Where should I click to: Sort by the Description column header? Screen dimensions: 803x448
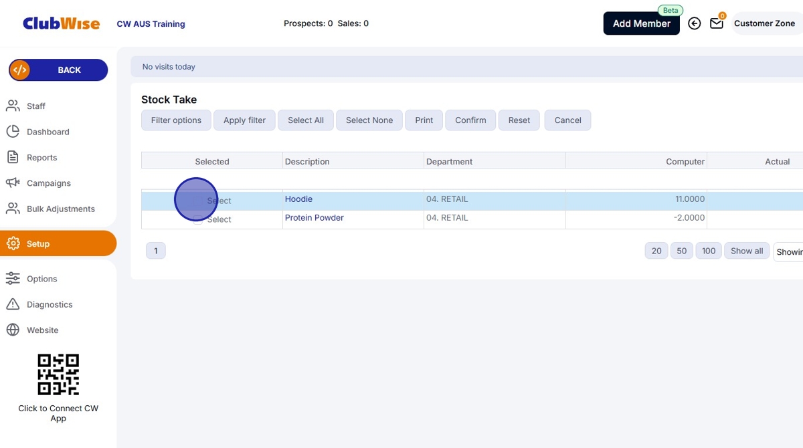307,162
